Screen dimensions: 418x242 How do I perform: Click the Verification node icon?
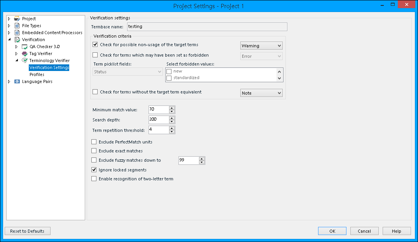click(17, 40)
